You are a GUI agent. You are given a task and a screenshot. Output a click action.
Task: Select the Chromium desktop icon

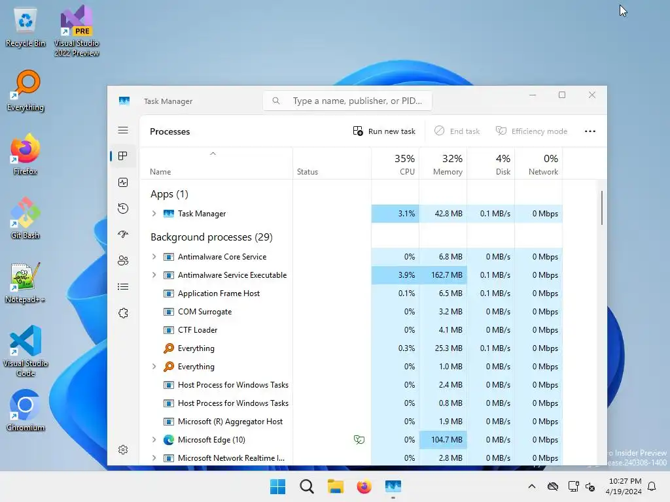pyautogui.click(x=26, y=410)
